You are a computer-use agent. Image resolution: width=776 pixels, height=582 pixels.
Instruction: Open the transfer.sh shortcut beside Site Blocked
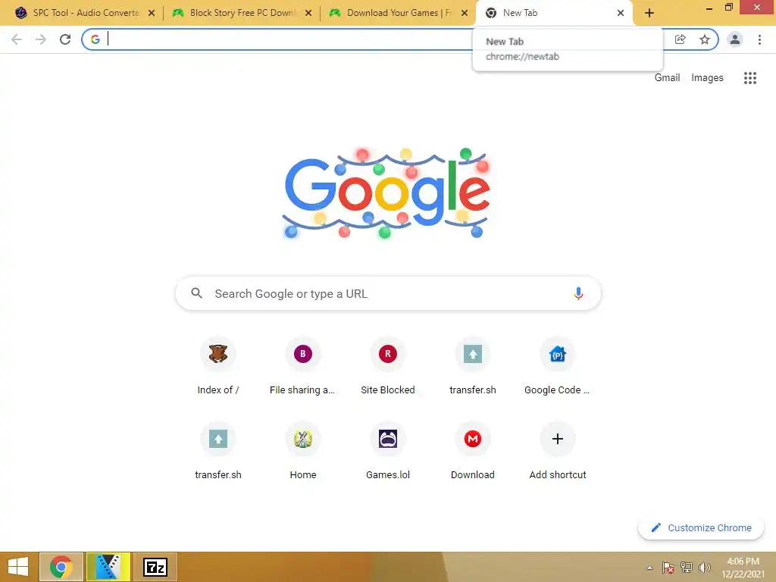click(473, 368)
